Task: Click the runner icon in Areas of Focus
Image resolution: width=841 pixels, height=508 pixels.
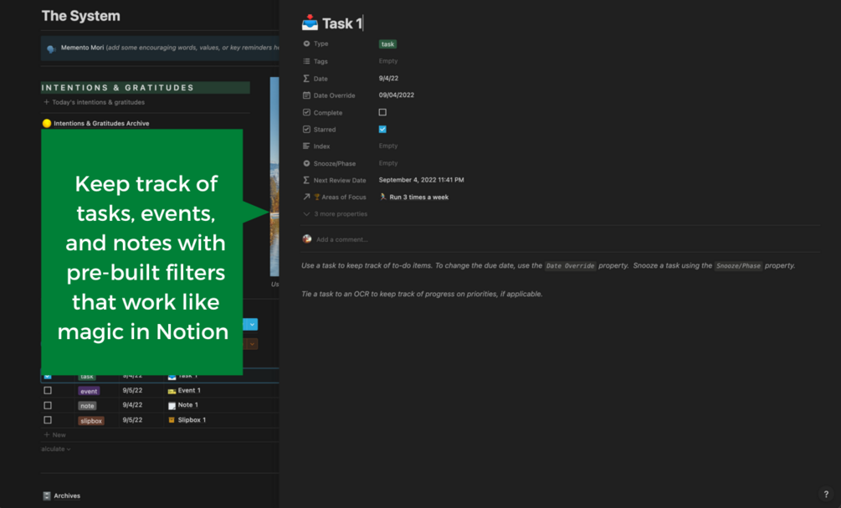Action: point(383,197)
